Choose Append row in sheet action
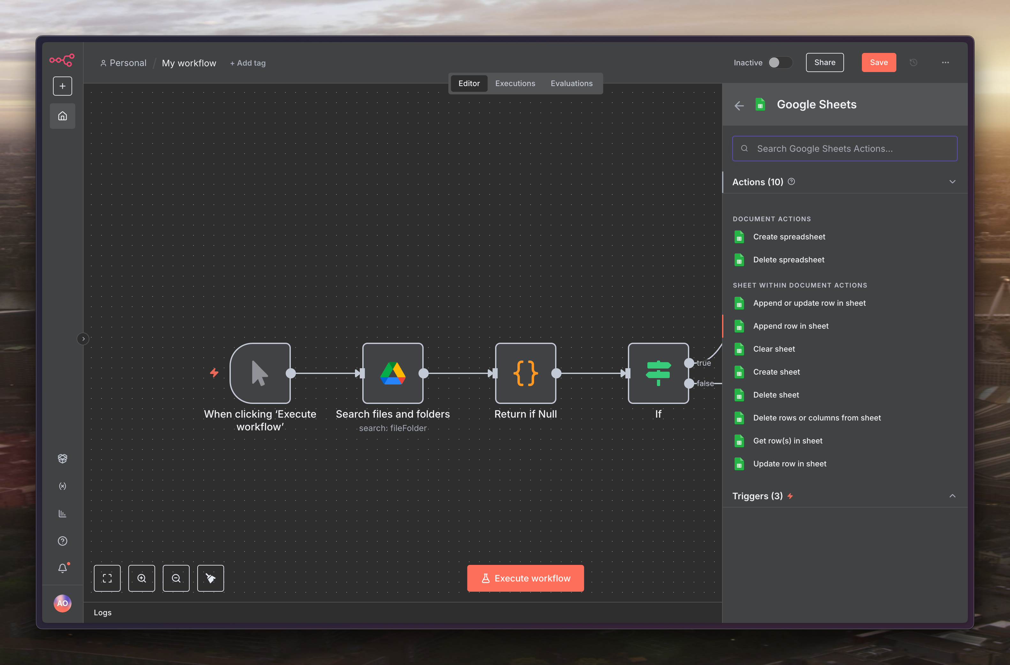The height and width of the screenshot is (665, 1010). [x=790, y=326]
